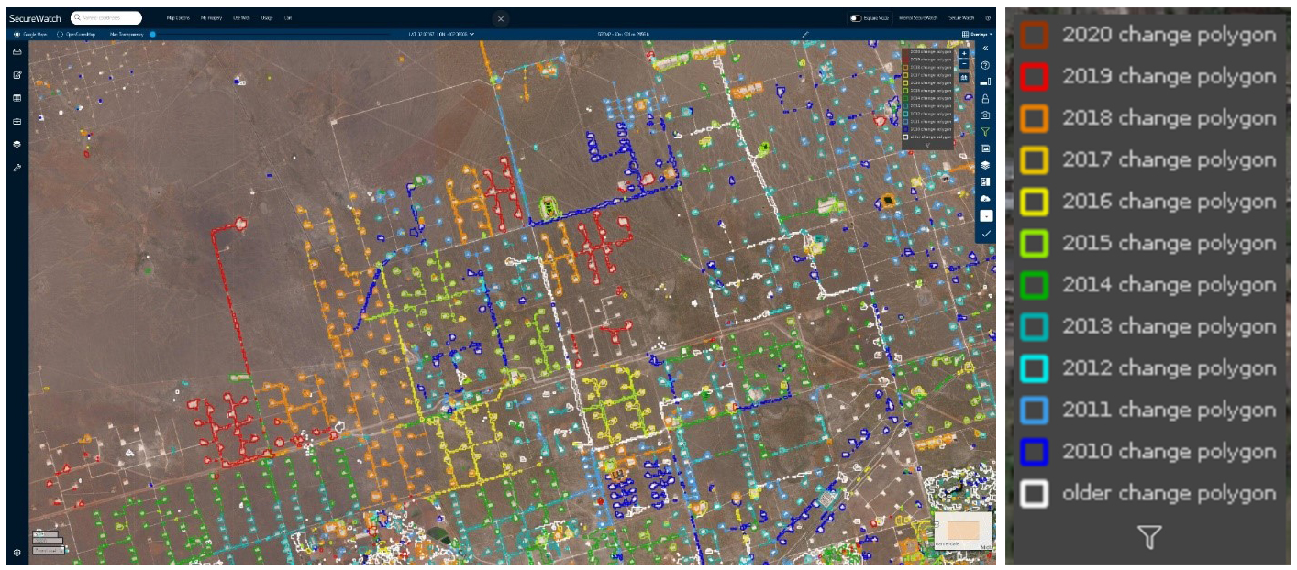Select the Google Maps radio button

point(17,34)
